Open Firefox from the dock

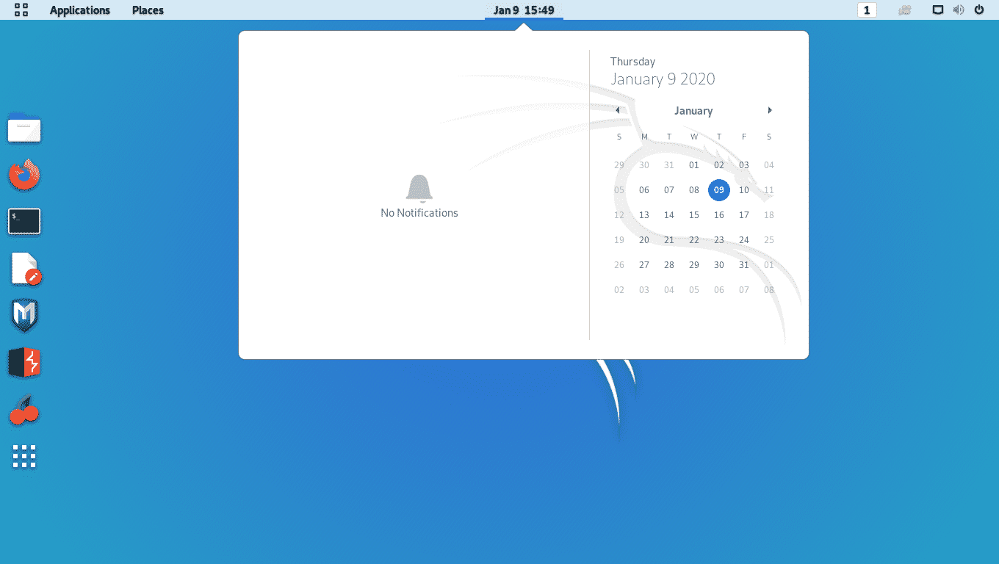point(24,175)
